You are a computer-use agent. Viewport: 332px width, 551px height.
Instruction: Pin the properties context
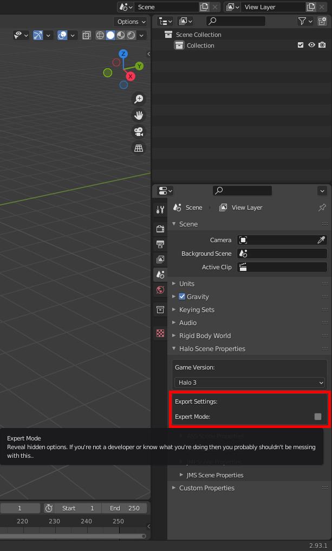(x=322, y=208)
